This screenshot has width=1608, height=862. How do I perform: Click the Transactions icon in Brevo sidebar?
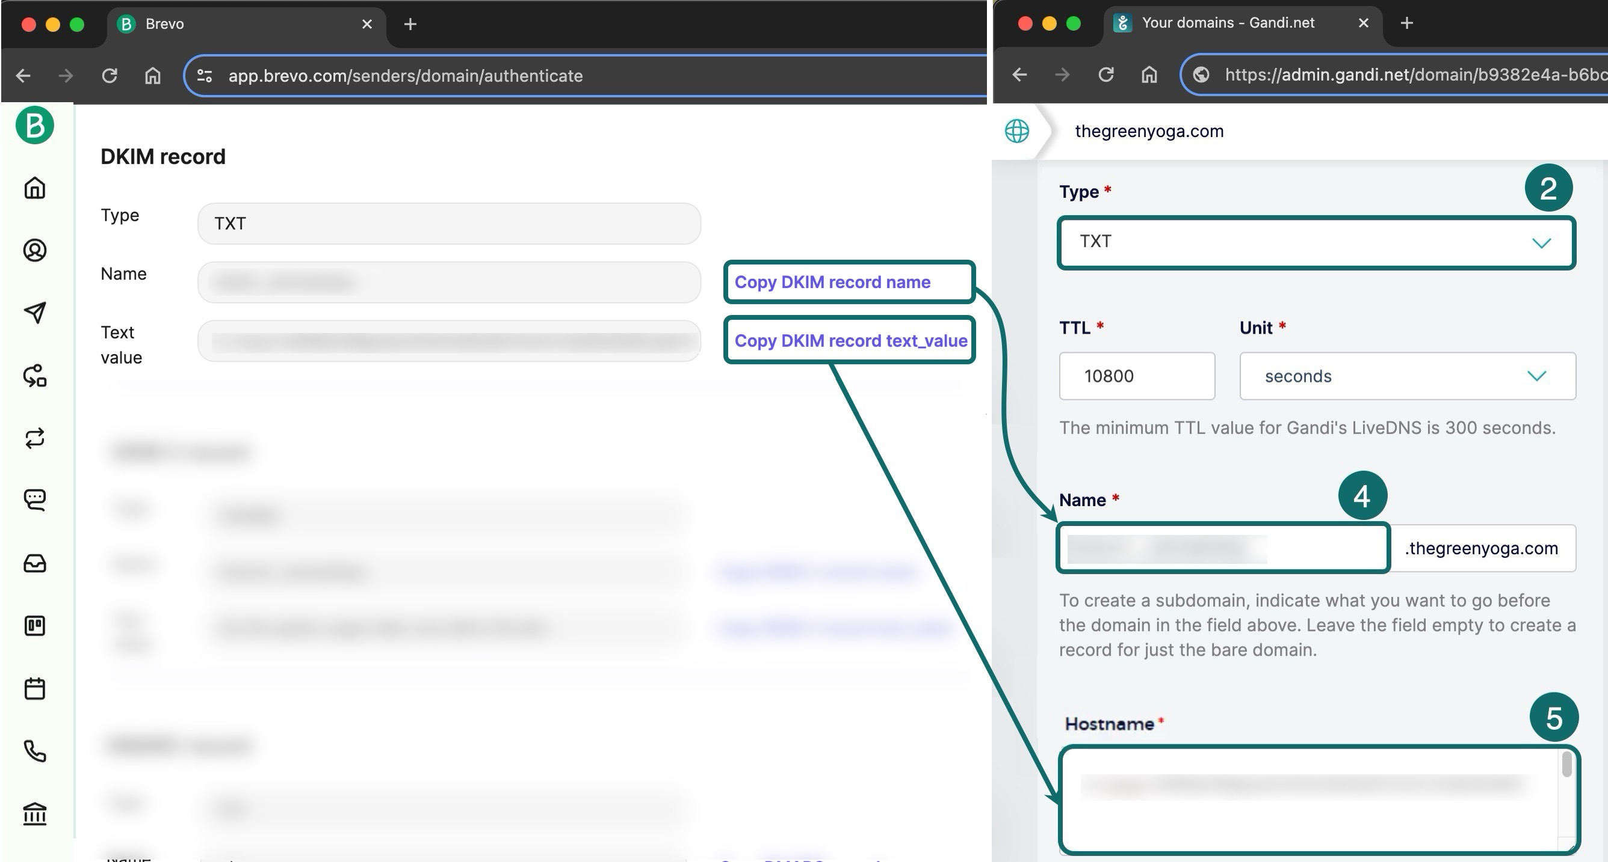(x=36, y=438)
